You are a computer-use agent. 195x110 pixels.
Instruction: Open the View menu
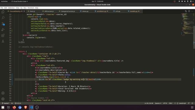(18, 8)
